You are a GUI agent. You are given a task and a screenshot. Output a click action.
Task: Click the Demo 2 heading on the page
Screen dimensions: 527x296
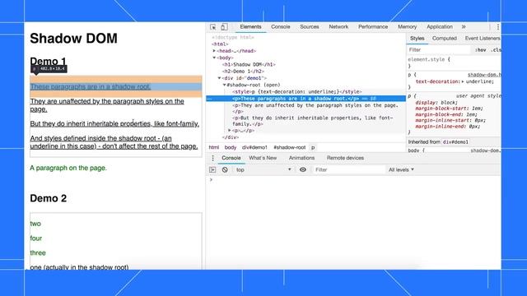[x=49, y=198]
